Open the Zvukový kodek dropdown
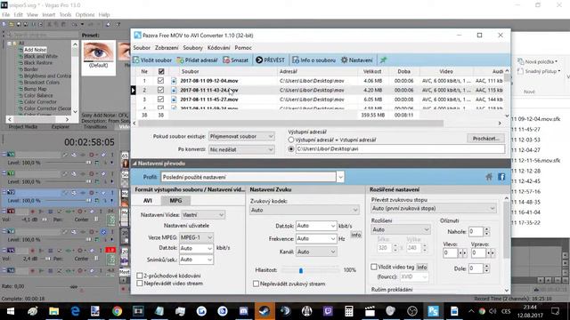The height and width of the screenshot is (320, 570). 305,210
